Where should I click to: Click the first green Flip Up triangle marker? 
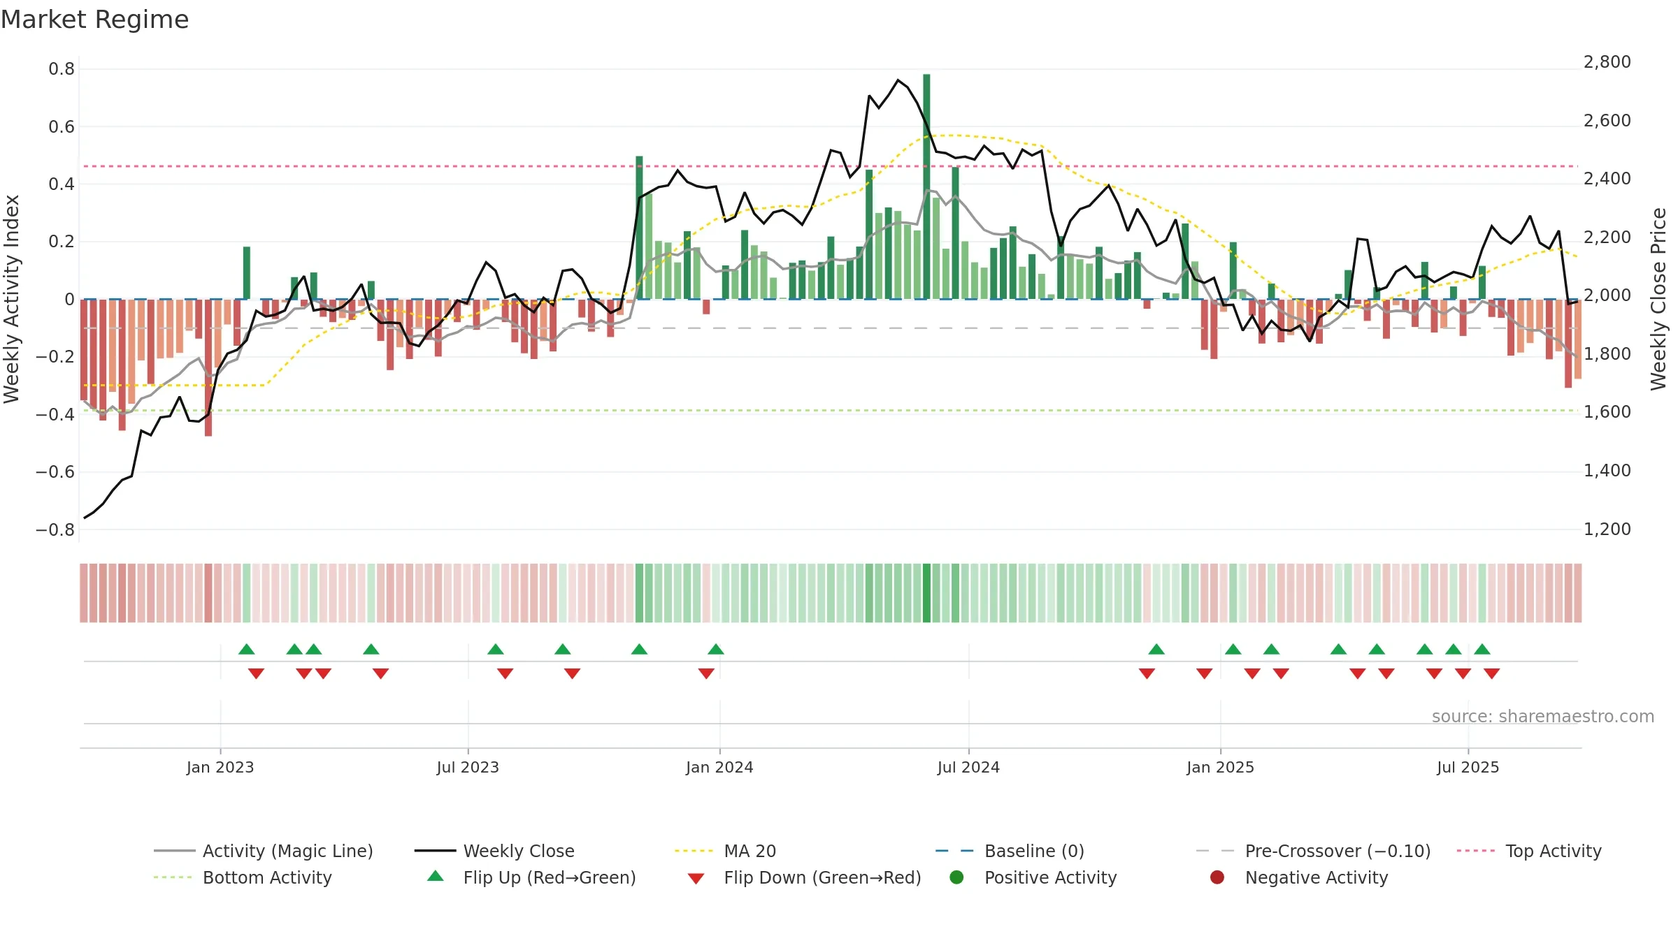(246, 650)
